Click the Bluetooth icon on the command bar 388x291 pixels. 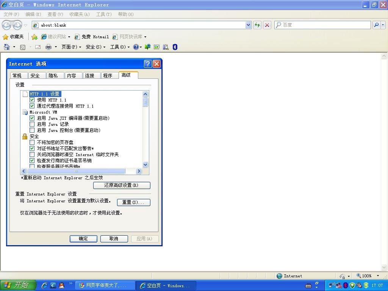(174, 47)
